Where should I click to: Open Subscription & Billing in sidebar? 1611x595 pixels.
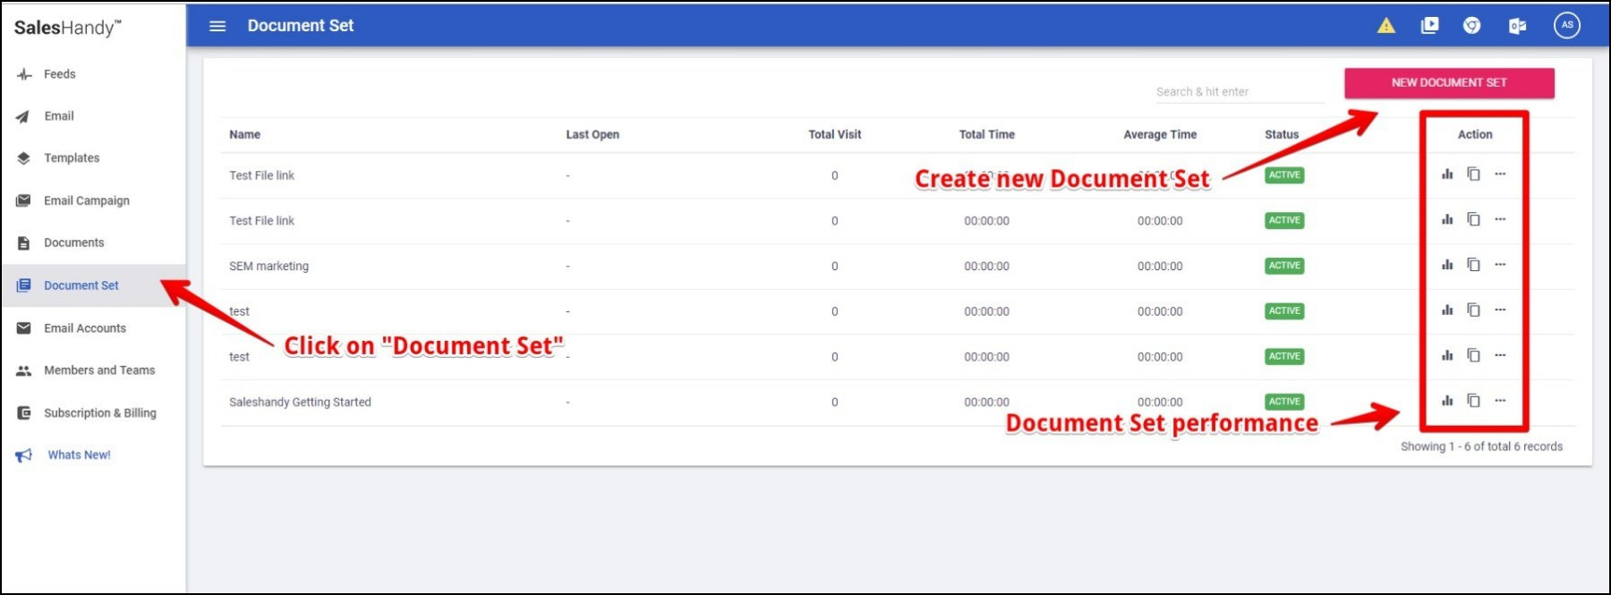[99, 413]
